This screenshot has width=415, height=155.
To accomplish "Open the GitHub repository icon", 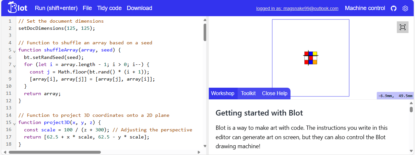I will (394, 8).
